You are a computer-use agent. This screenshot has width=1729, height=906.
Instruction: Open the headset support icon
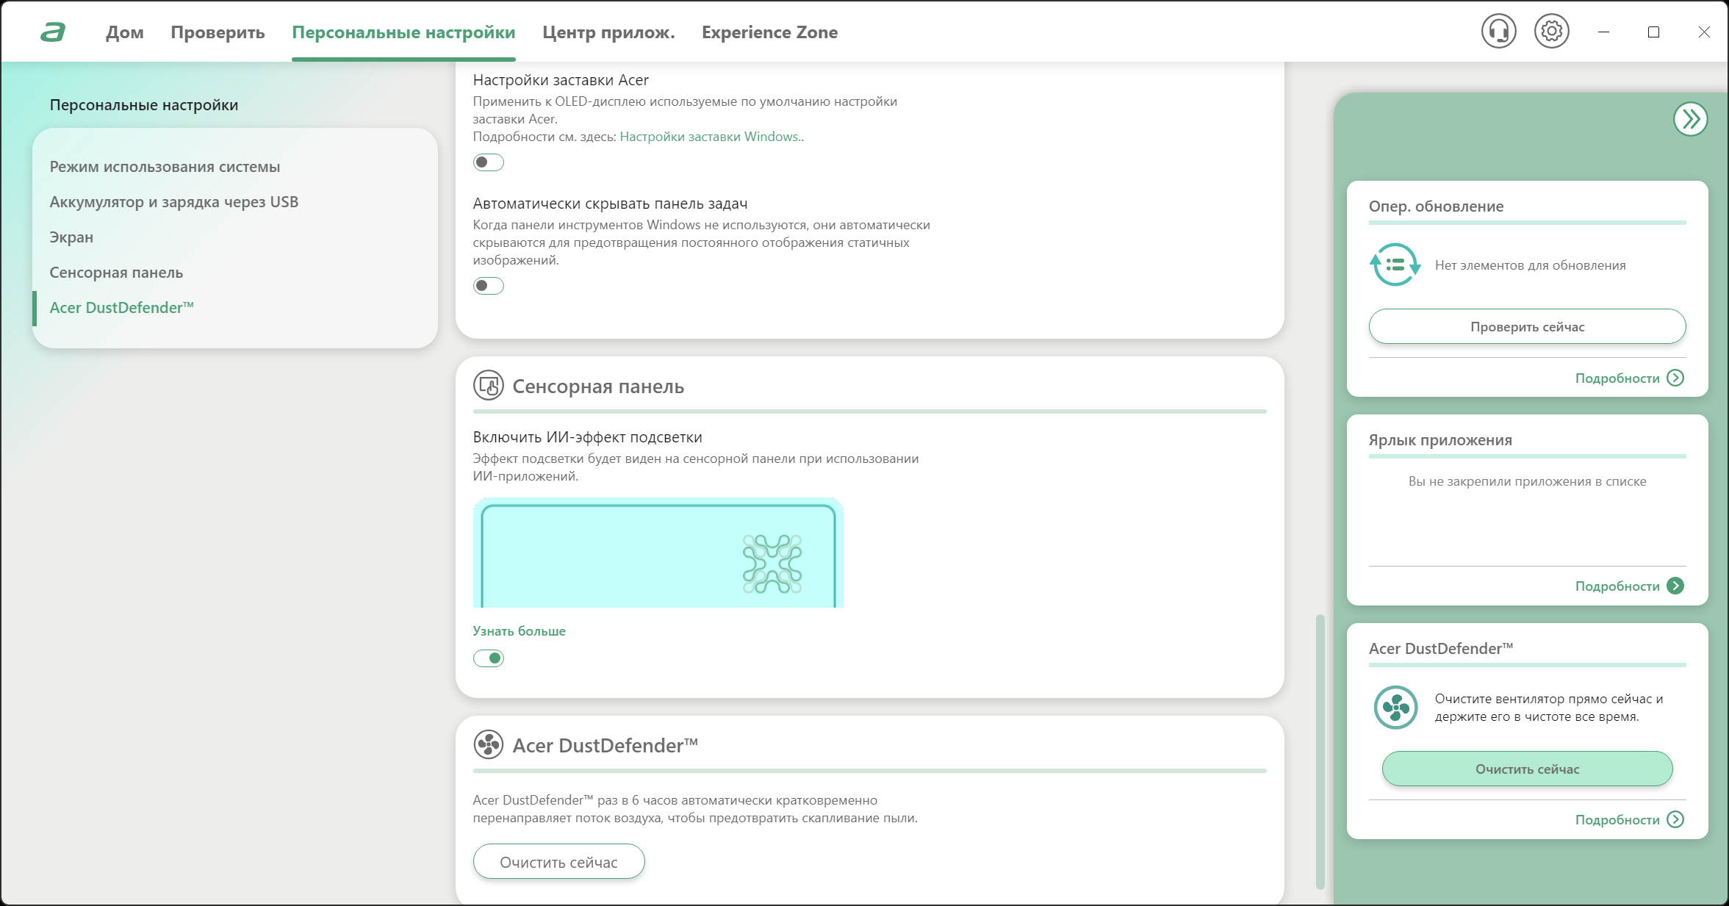[x=1498, y=32]
